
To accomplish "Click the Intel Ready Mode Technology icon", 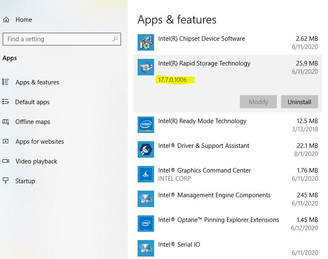I will 146,125.
